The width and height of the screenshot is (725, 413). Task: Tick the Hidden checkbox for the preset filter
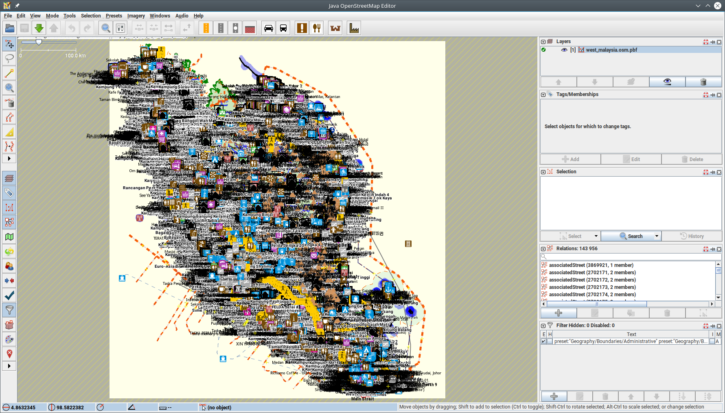point(550,341)
